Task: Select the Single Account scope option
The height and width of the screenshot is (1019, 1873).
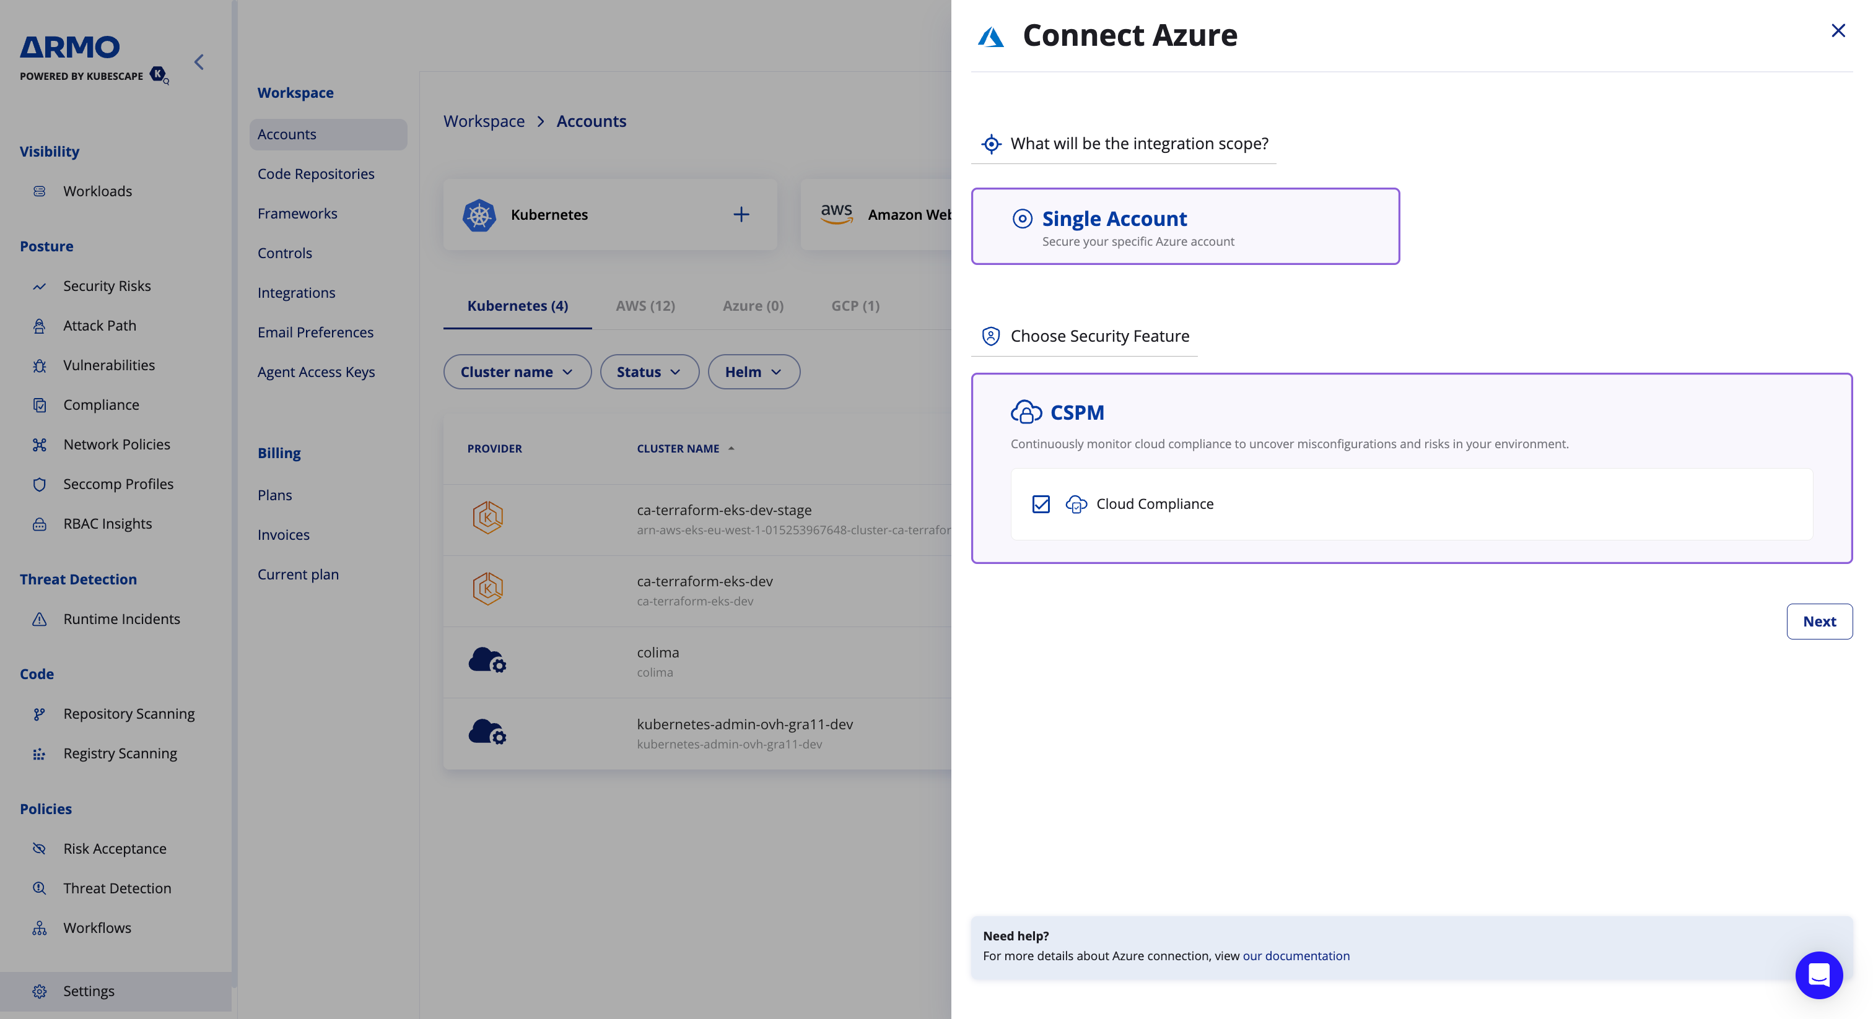Action: [1185, 227]
